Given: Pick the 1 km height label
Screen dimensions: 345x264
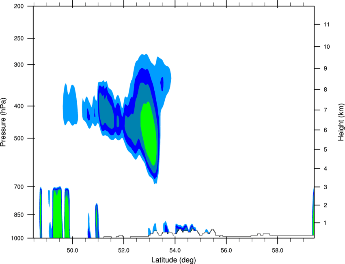Looking at the screenshot, I should pos(325,223).
